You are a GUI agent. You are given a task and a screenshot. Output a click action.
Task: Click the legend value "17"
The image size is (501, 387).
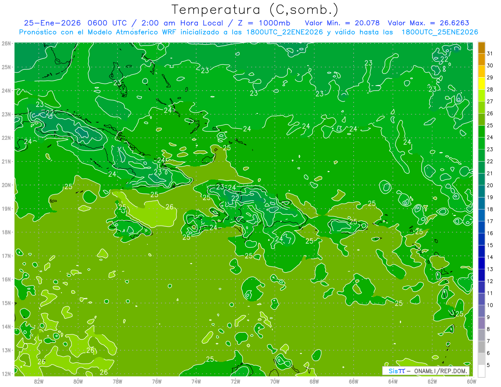pyautogui.click(x=490, y=221)
